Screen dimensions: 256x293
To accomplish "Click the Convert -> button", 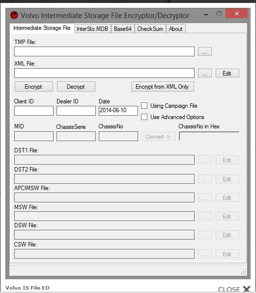I will pos(158,137).
